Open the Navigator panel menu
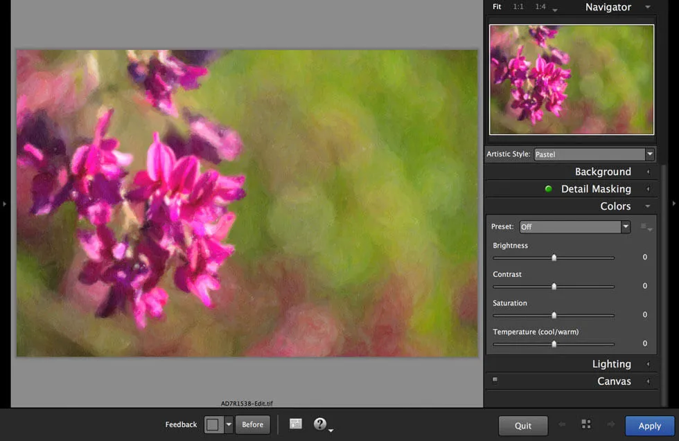 (x=647, y=7)
